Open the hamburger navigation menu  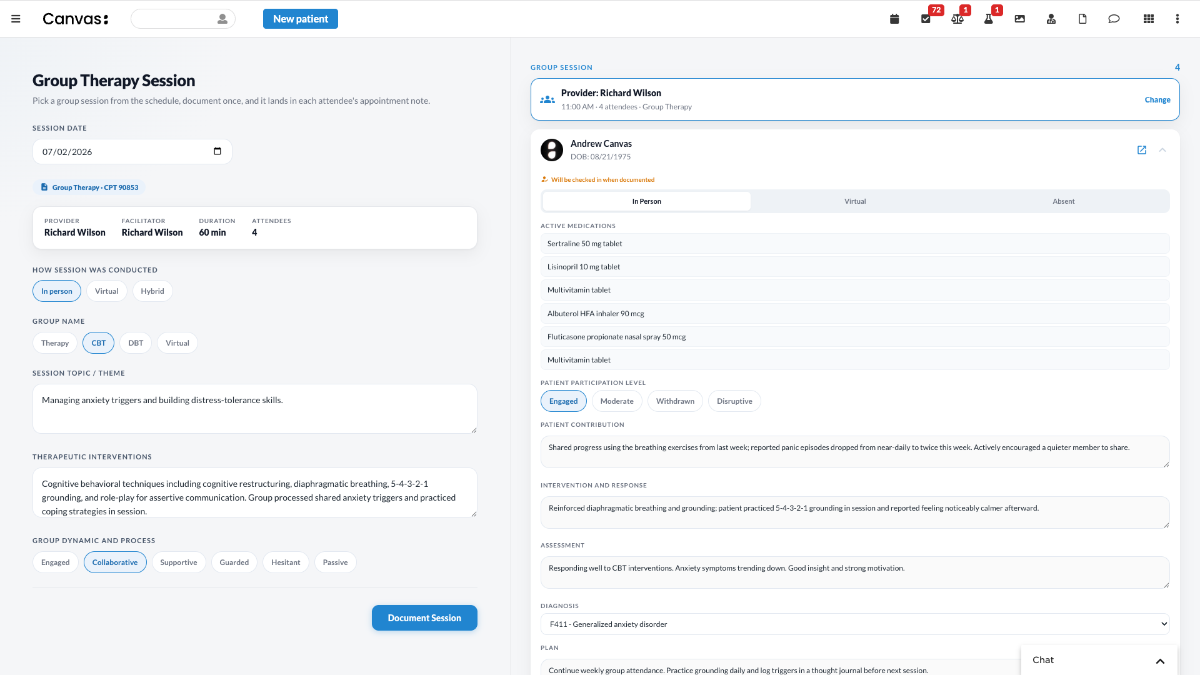16,19
